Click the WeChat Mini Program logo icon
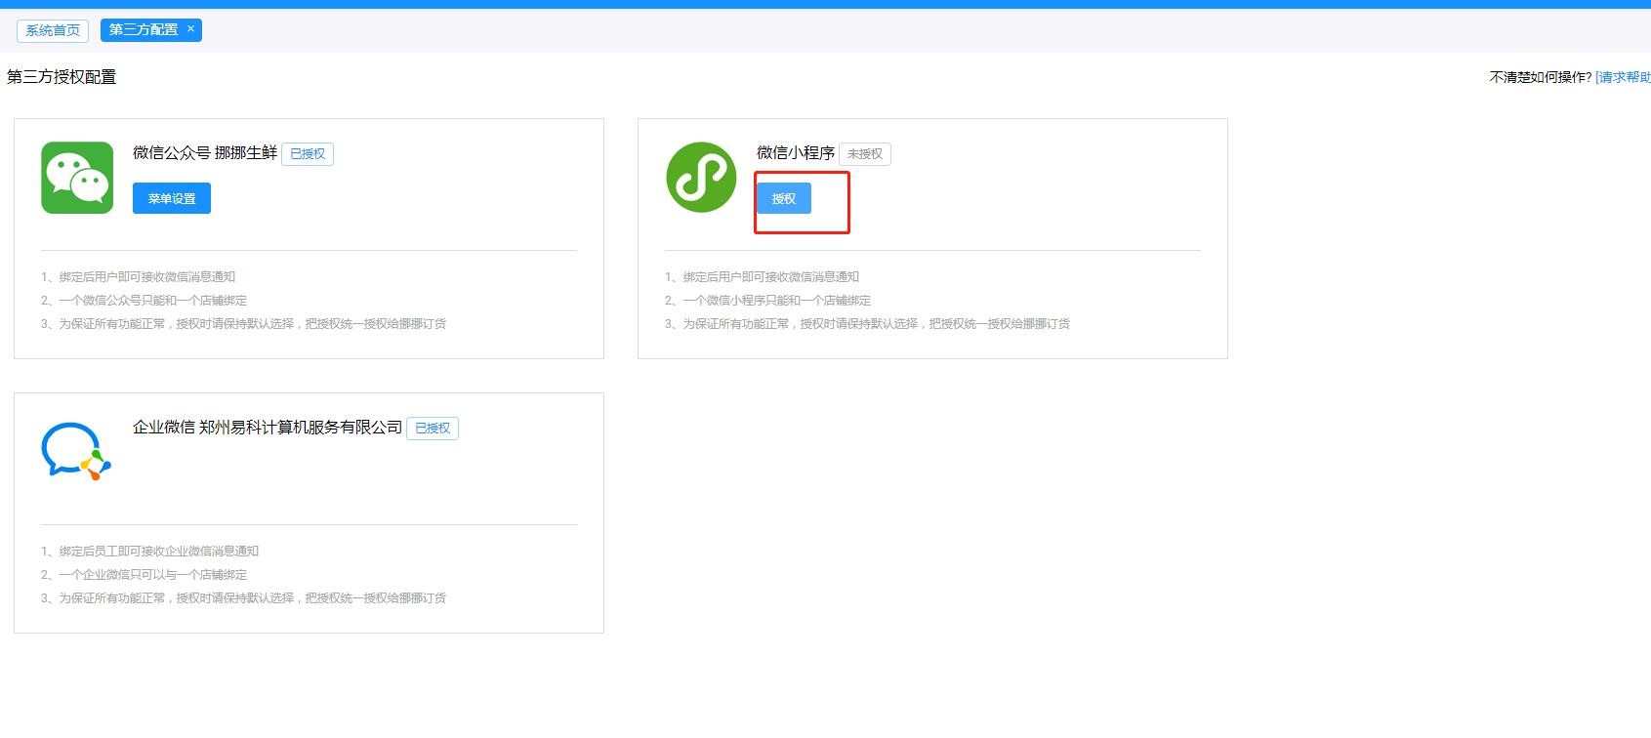This screenshot has height=738, width=1651. click(701, 178)
